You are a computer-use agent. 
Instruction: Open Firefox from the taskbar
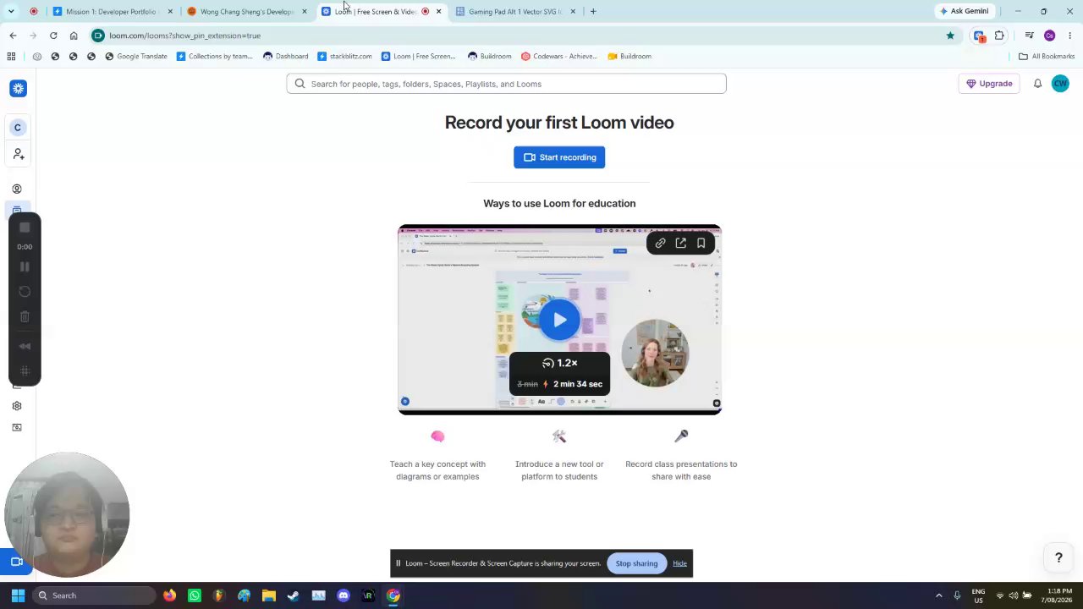coord(170,595)
